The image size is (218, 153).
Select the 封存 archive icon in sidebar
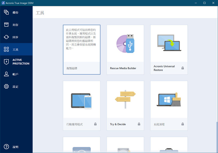point(6,25)
